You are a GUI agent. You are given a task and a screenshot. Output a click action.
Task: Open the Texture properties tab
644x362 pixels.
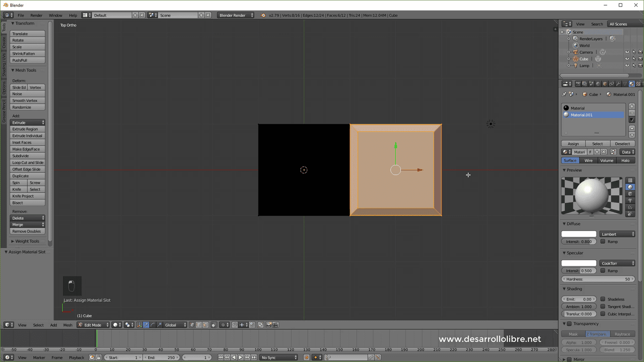pyautogui.click(x=638, y=84)
